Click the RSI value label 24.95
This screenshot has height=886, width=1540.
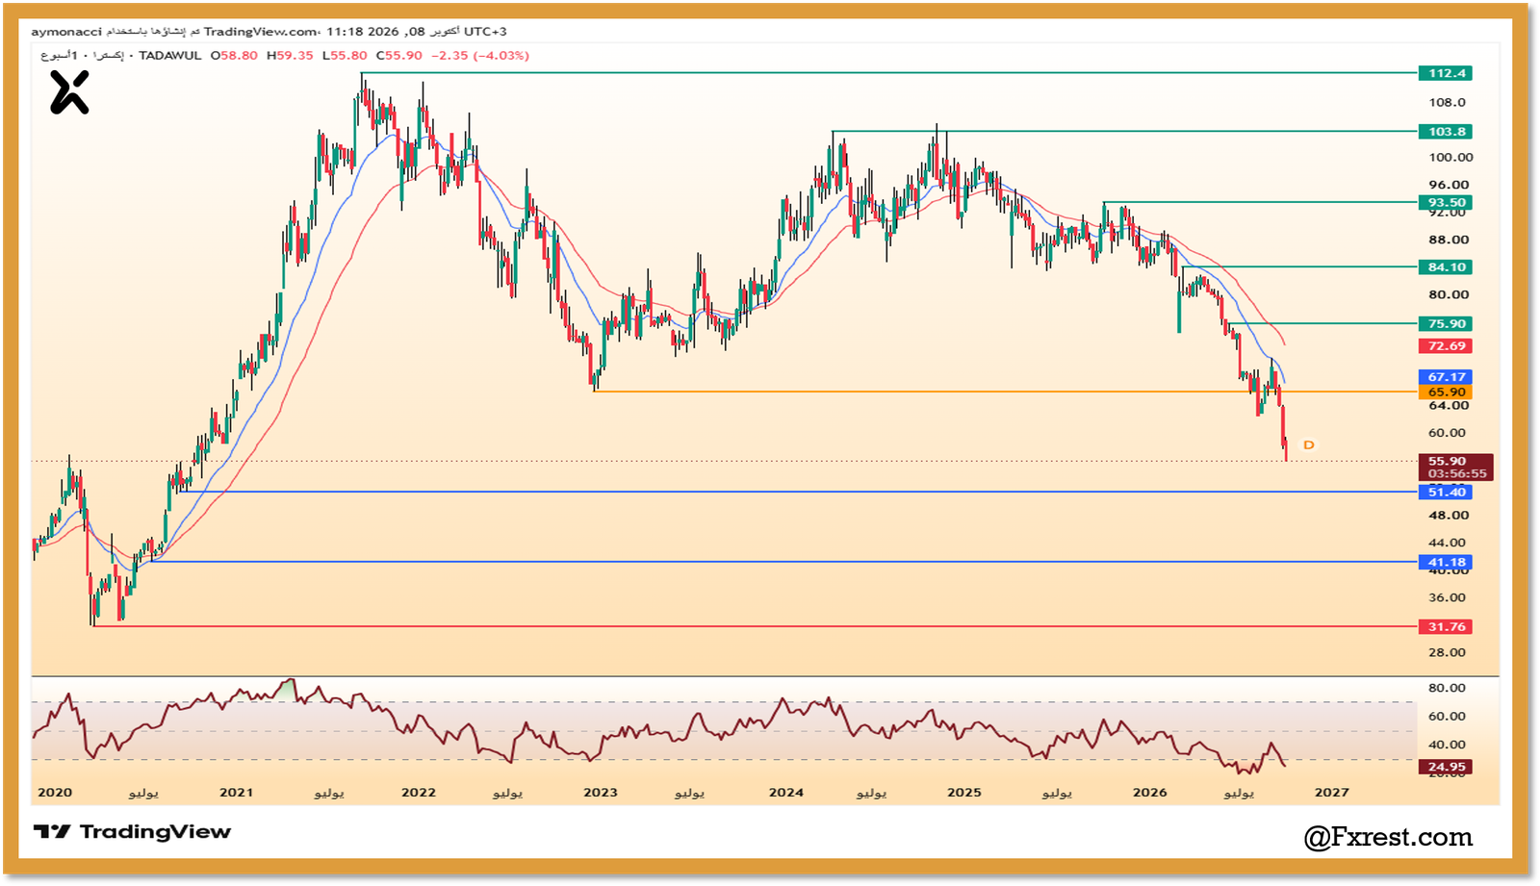(1447, 767)
